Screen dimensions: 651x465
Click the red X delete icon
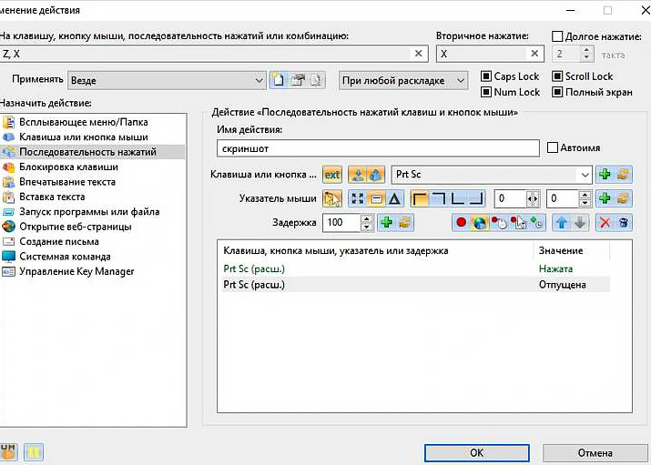click(605, 222)
